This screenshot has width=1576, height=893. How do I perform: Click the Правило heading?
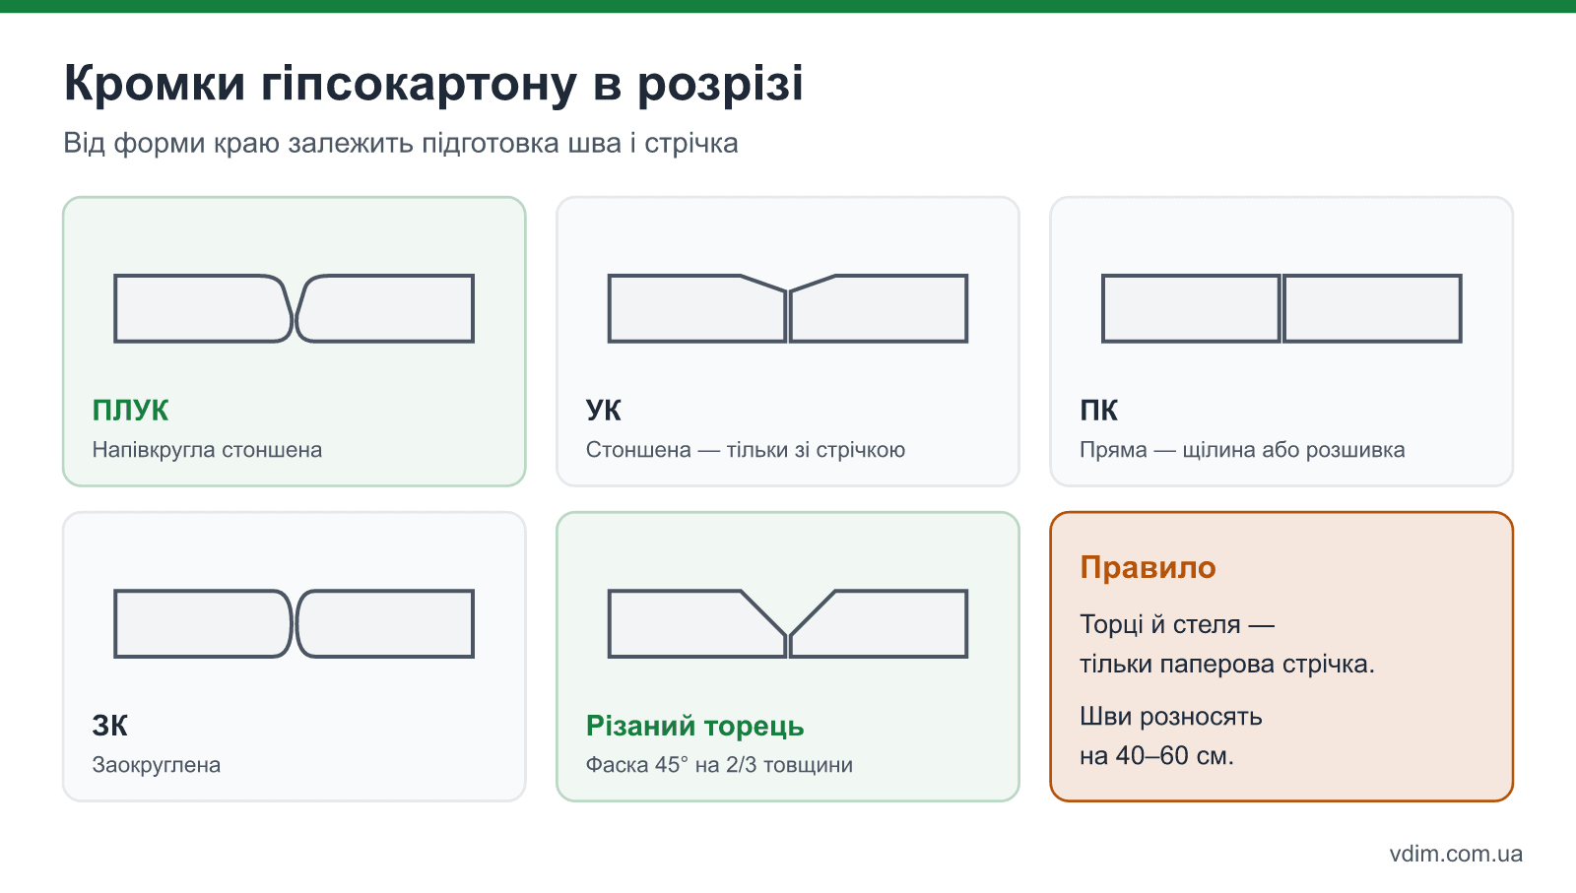tap(1149, 568)
